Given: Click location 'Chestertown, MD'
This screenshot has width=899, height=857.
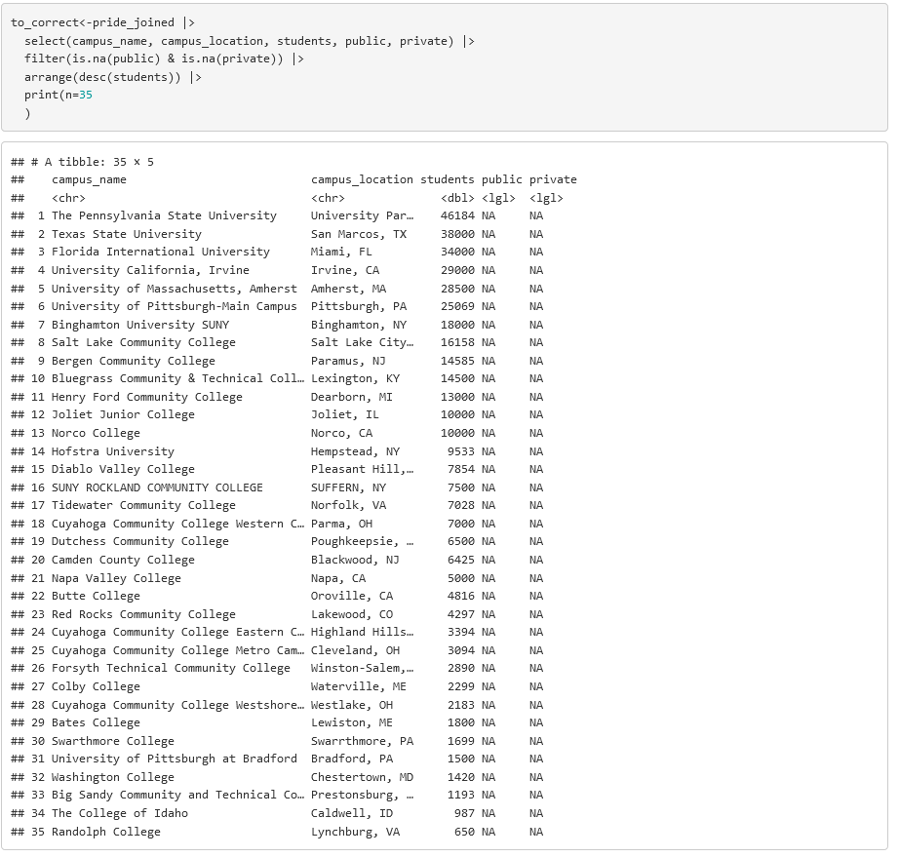Looking at the screenshot, I should coord(362,777).
